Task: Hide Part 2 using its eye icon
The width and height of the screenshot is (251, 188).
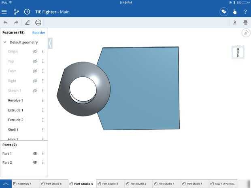Action: 35,162
